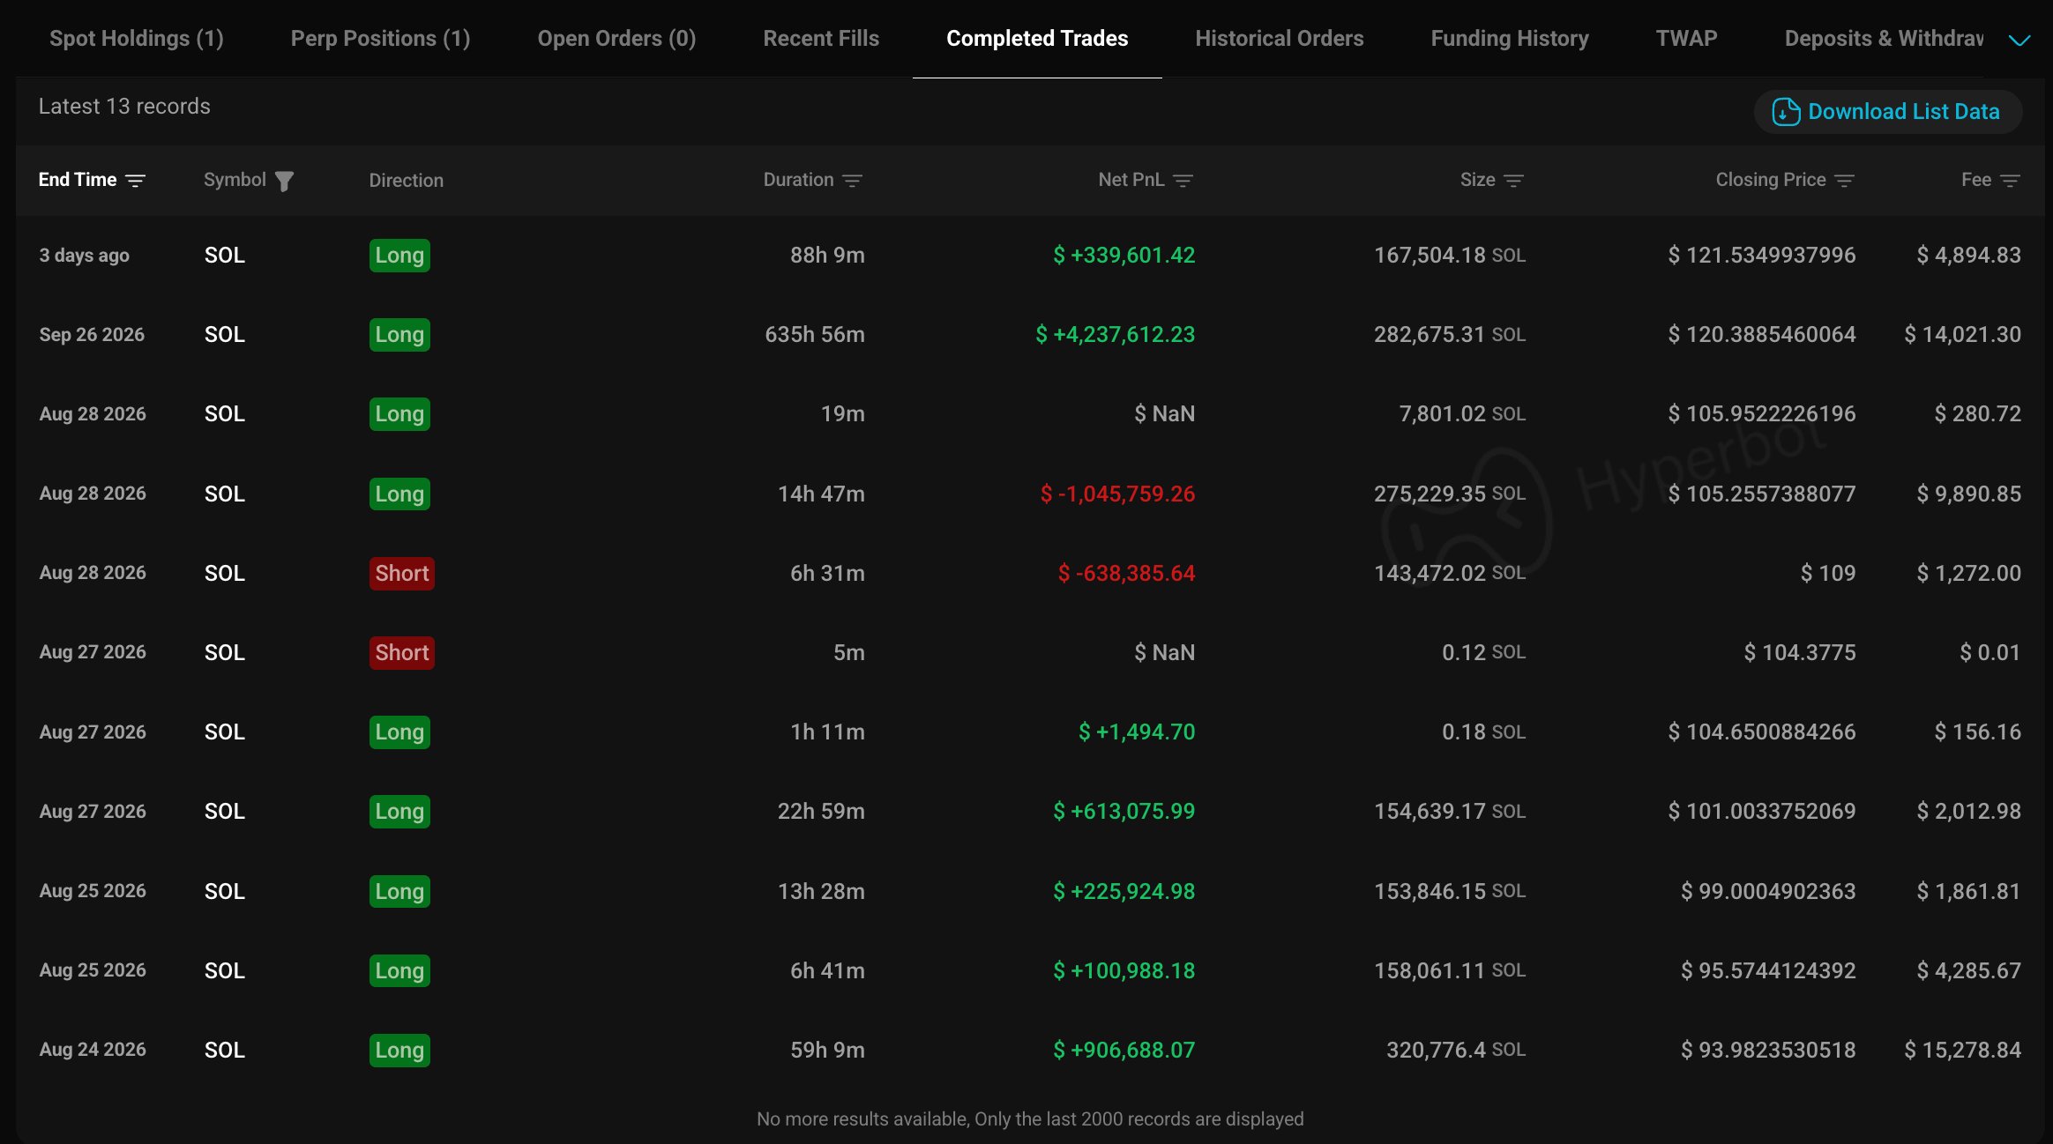Click the Long badge in 88h 9m row
This screenshot has width=2053, height=1144.
pos(399,256)
